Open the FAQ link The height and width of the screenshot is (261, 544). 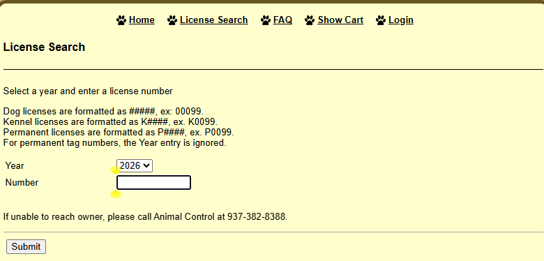click(x=282, y=20)
